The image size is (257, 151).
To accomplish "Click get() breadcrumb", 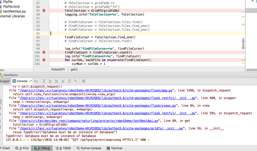I will (74, 69).
